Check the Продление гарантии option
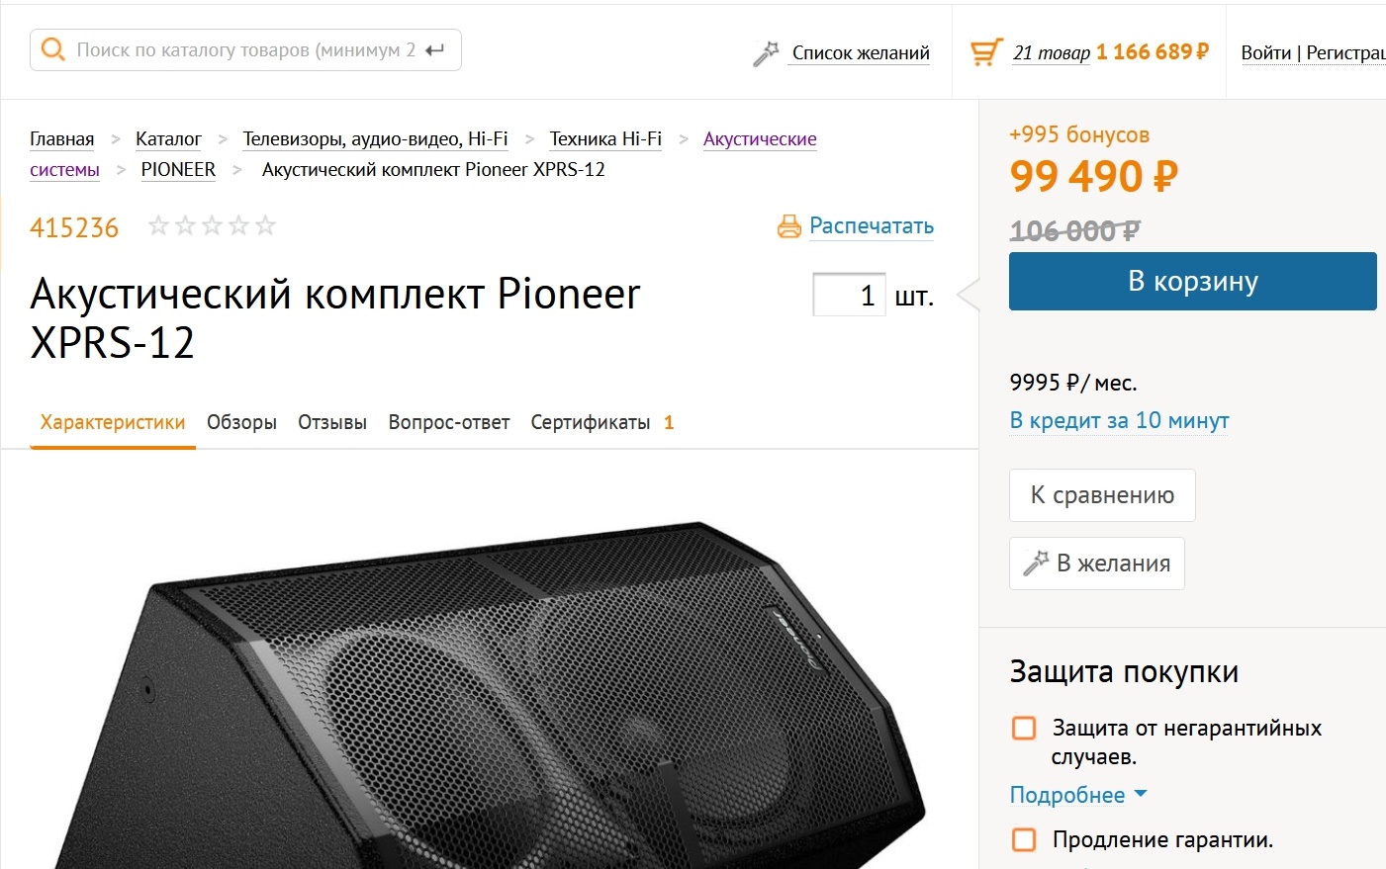This screenshot has height=869, width=1386. point(1024,840)
